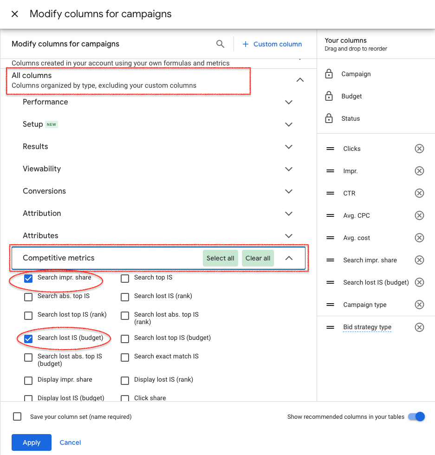Viewport: 435px width, 455px height.
Task: Click the Status locked column label
Action: pyautogui.click(x=351, y=118)
